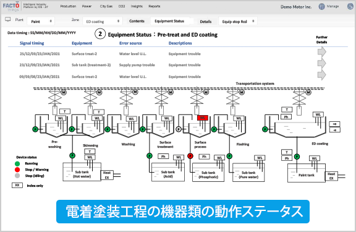Screen dimensions: 356x232
Task: Click the Manage user avatar icon
Action: [x=321, y=7]
